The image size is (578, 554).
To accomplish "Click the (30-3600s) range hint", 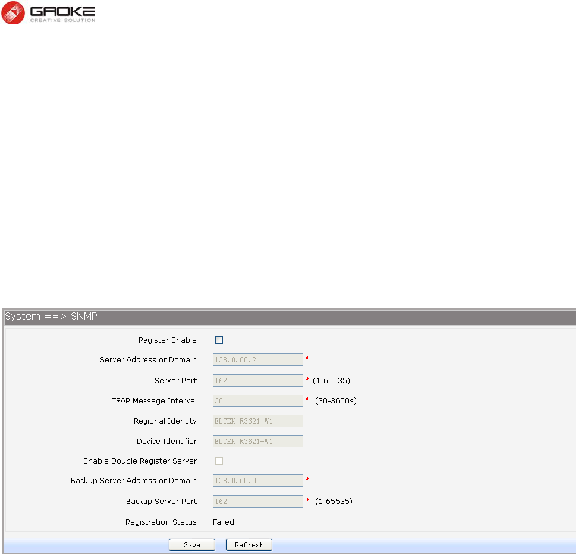I will click(x=336, y=400).
